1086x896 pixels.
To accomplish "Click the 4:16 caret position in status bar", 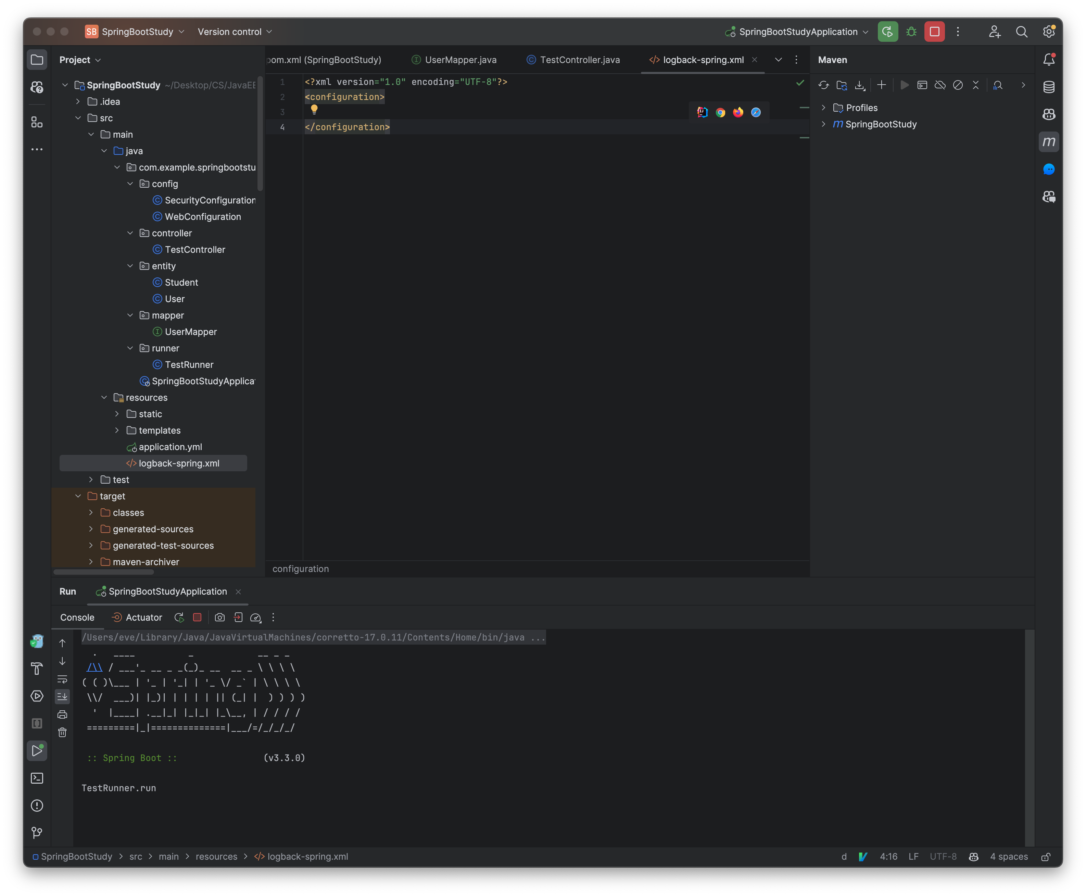I will point(888,857).
